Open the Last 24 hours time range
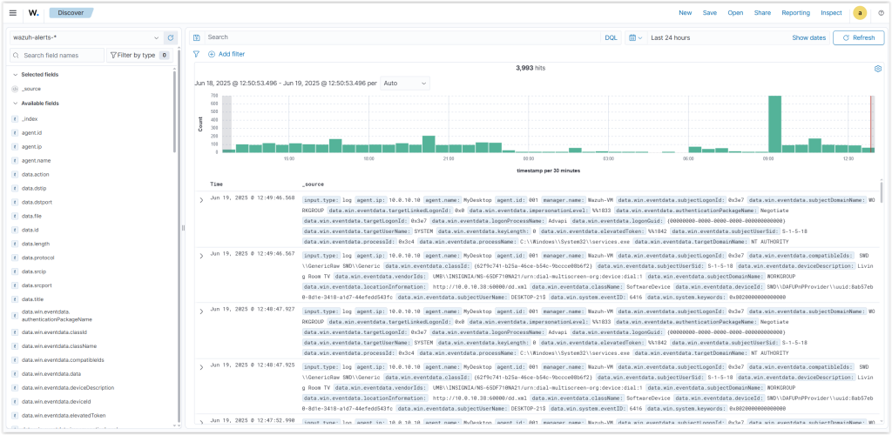The width and height of the screenshot is (892, 435). [x=670, y=38]
